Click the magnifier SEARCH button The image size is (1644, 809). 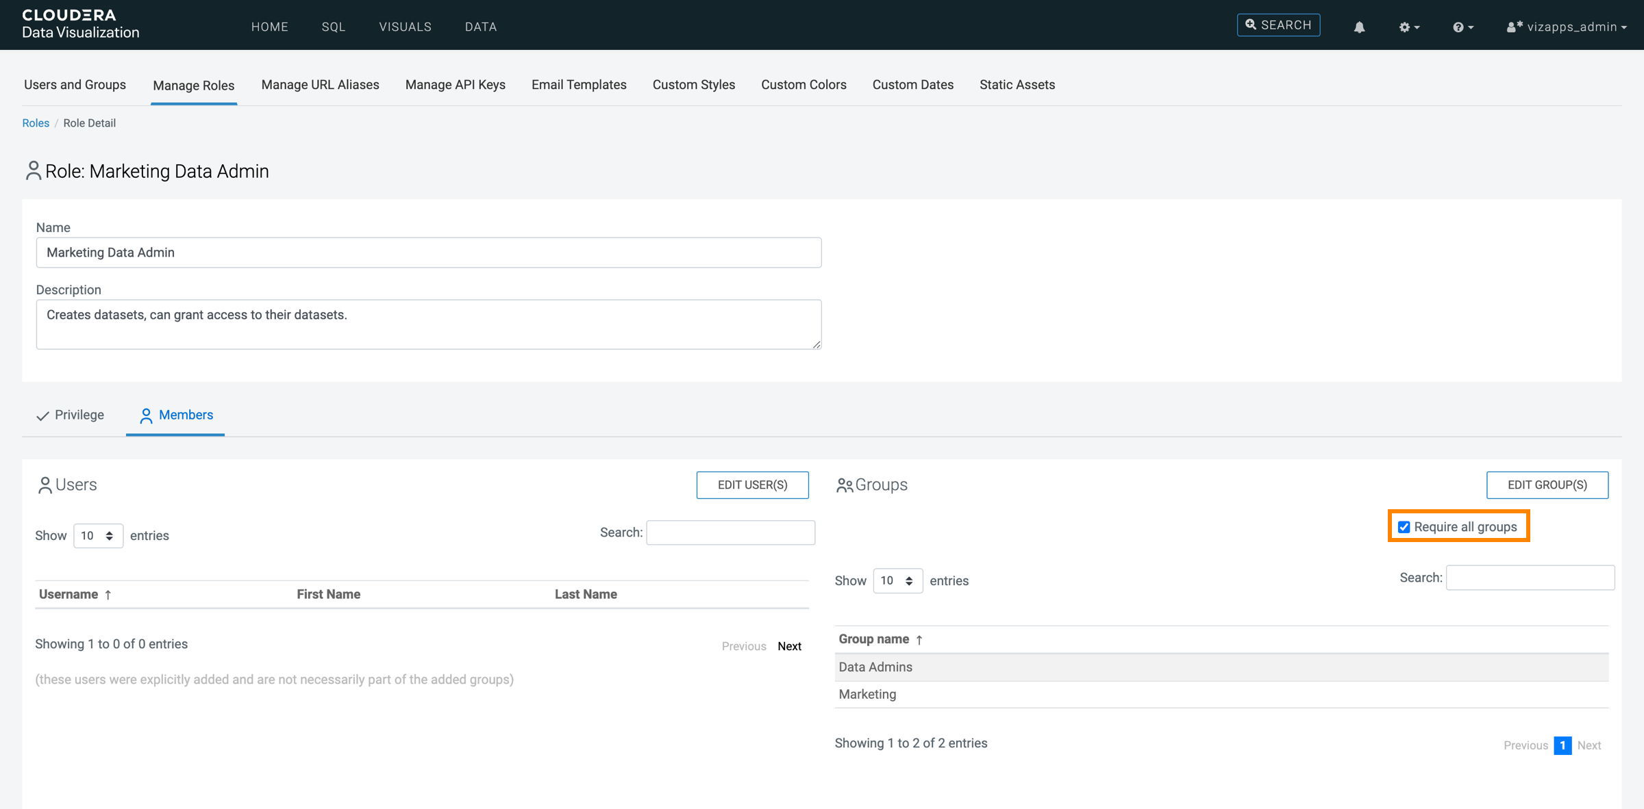coord(1278,25)
